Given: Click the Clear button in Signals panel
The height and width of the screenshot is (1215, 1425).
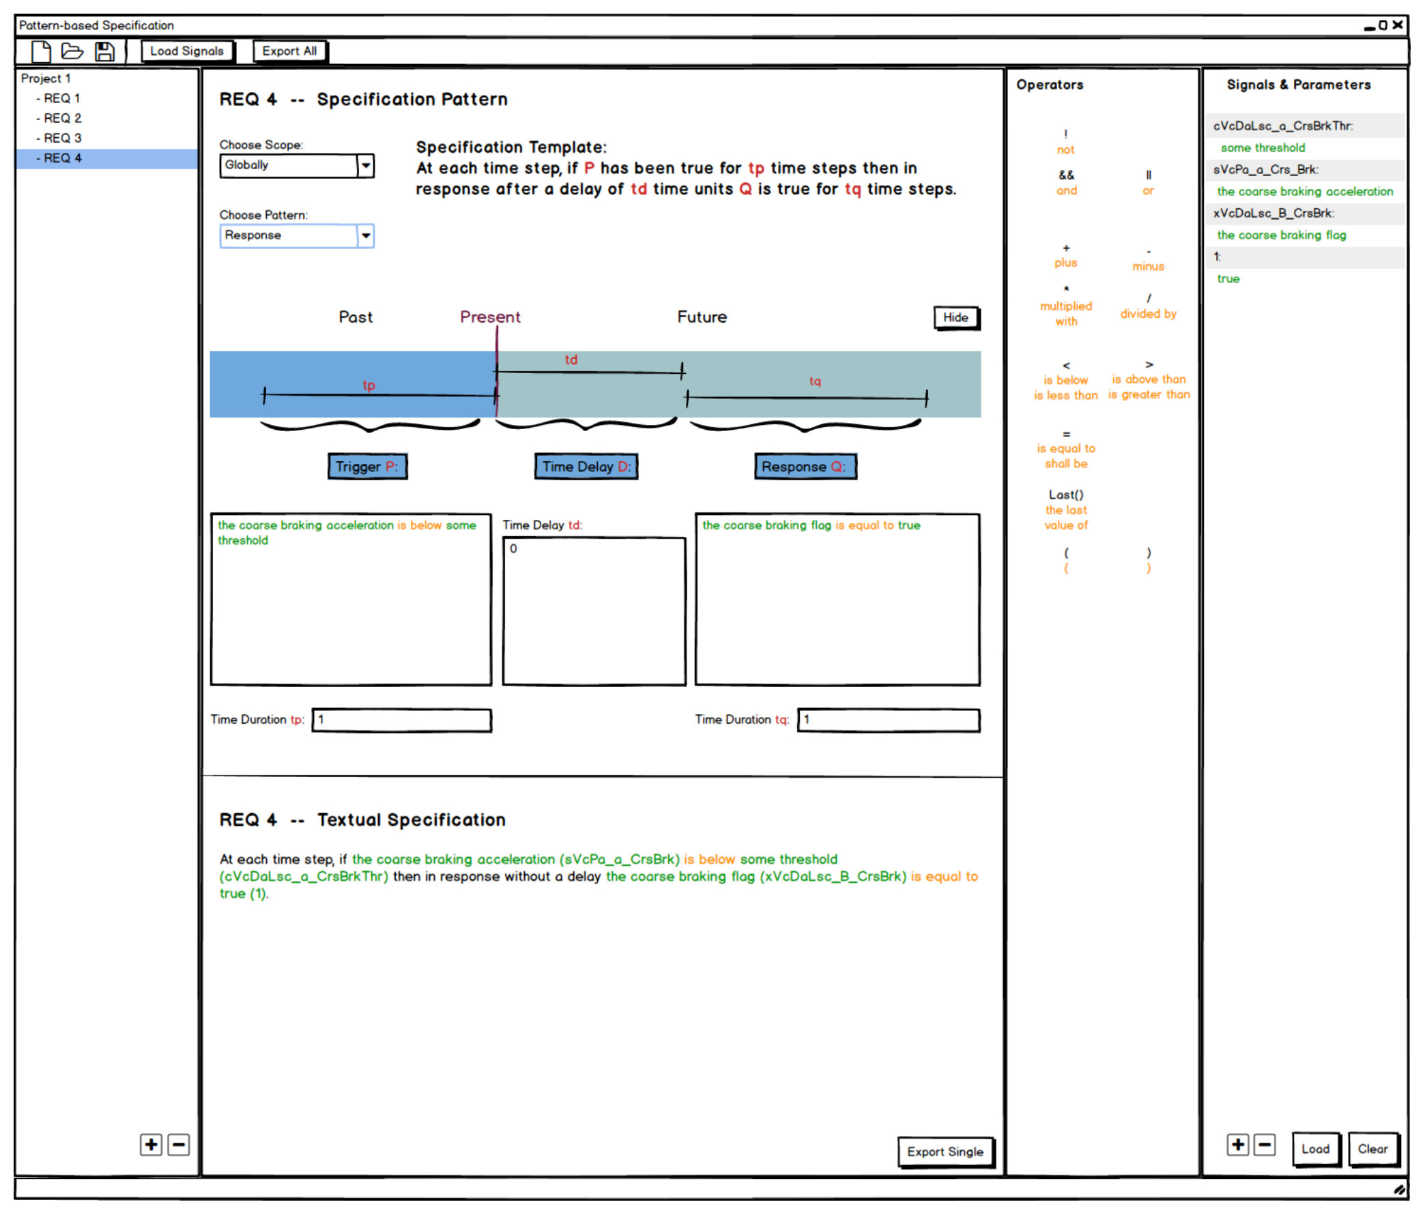Looking at the screenshot, I should tap(1372, 1150).
